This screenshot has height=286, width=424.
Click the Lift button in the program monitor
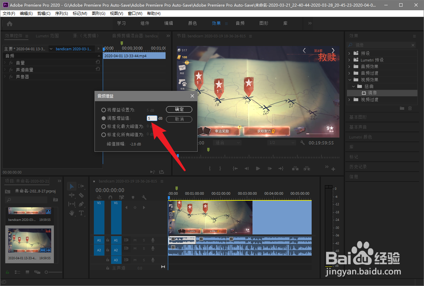(x=295, y=169)
